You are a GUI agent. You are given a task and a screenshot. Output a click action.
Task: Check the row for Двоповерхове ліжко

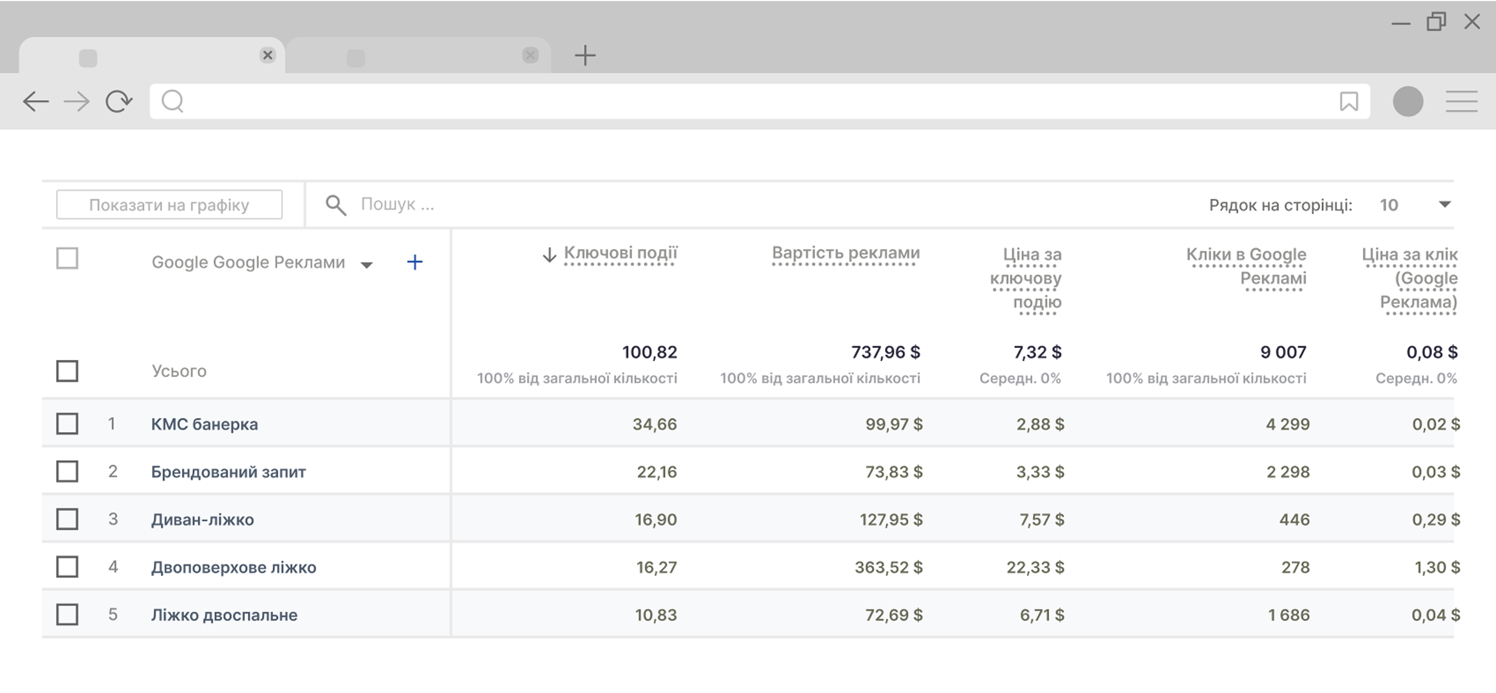coord(67,566)
